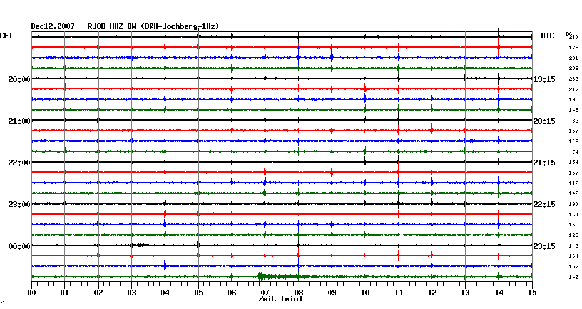Select the 21:00 CET row label

click(19, 121)
